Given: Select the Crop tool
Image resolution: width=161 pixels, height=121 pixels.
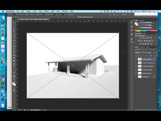Looking at the screenshot, I should (14, 34).
